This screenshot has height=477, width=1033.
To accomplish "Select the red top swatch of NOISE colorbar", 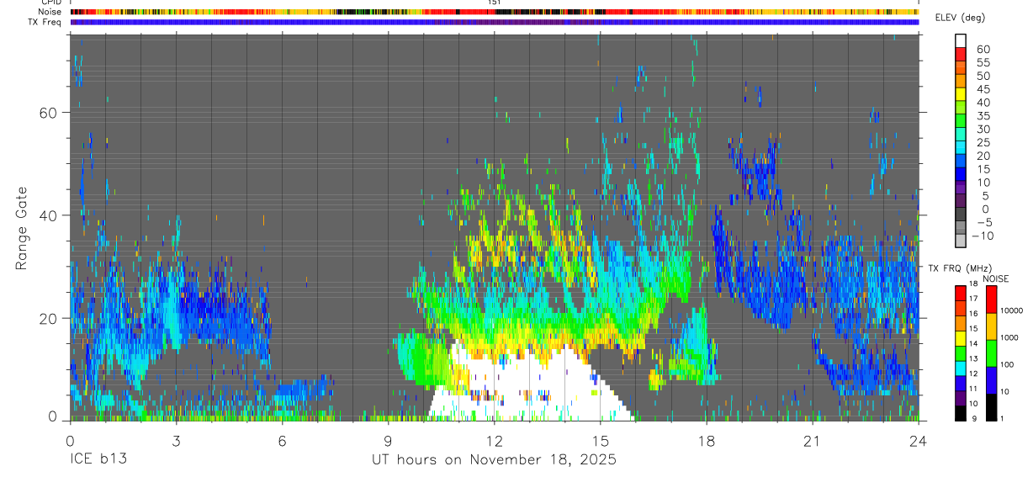I will pyautogui.click(x=993, y=299).
